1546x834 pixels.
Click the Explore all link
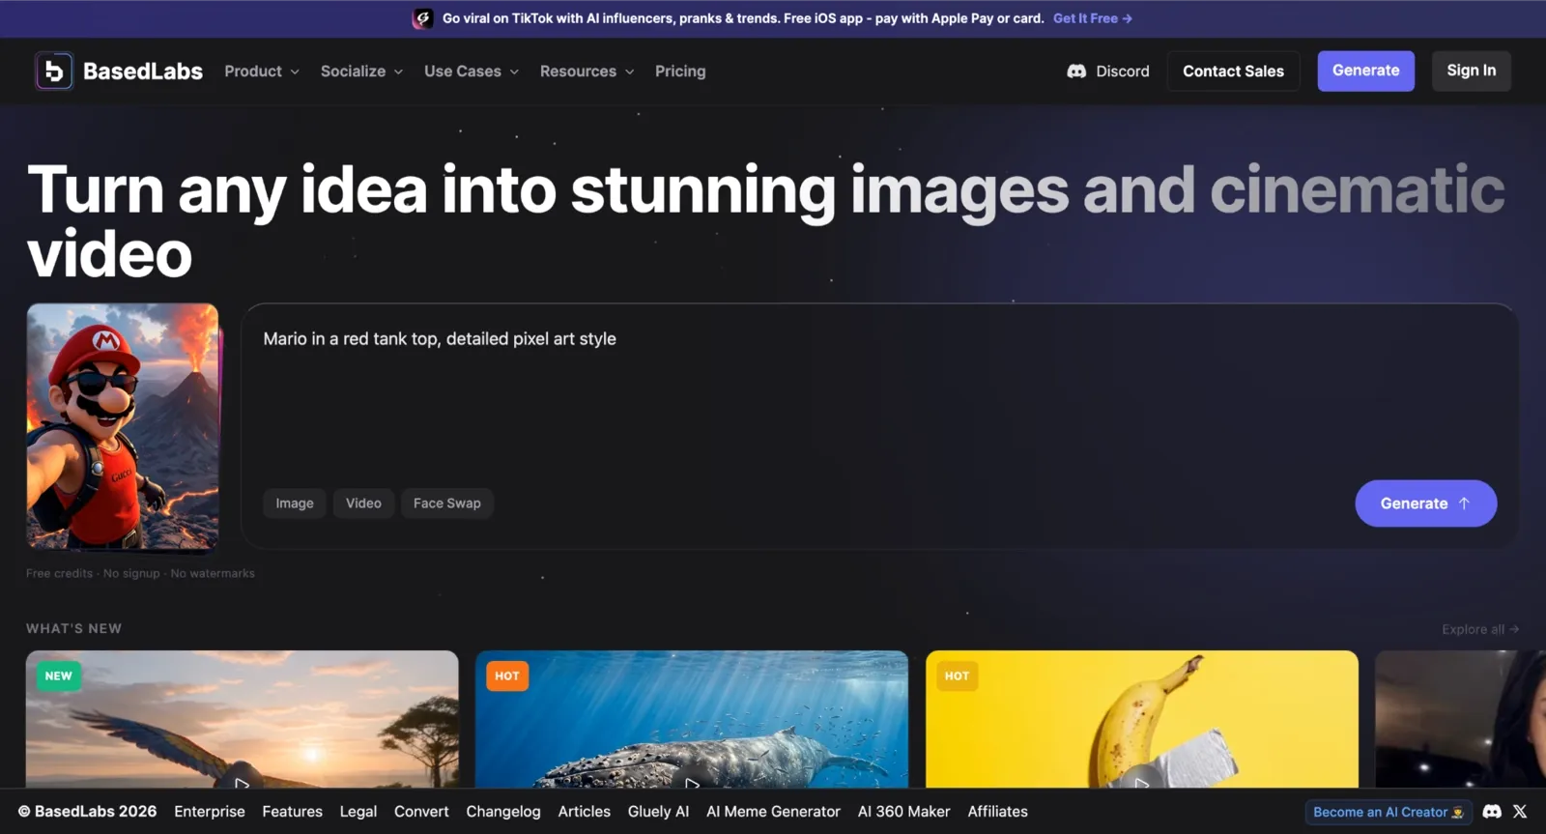[x=1480, y=629]
